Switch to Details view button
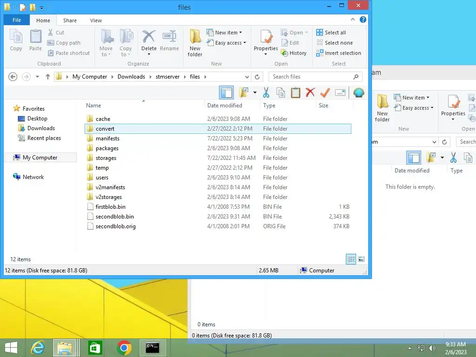The height and width of the screenshot is (357, 476). point(351,259)
